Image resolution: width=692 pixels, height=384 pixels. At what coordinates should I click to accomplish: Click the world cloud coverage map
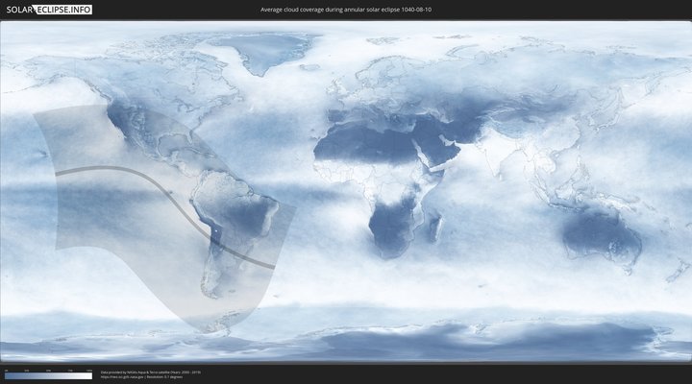[x=346, y=191]
